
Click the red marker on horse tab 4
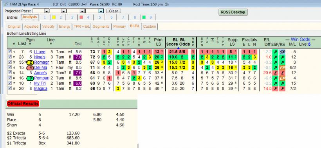click(x=81, y=17)
